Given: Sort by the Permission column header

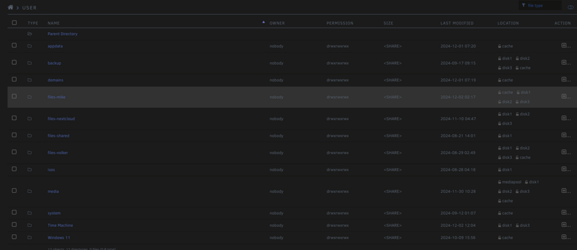Looking at the screenshot, I should pos(340,23).
